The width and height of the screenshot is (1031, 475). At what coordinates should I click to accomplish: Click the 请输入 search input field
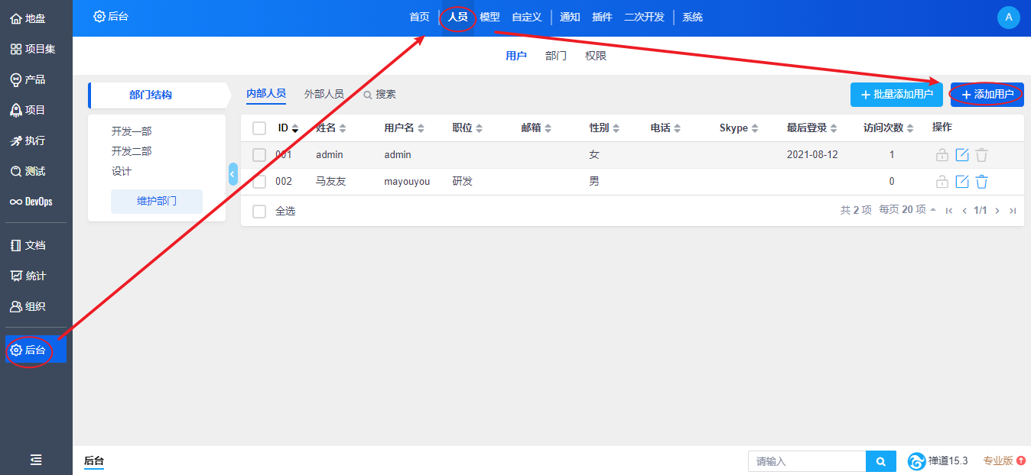tap(806, 461)
